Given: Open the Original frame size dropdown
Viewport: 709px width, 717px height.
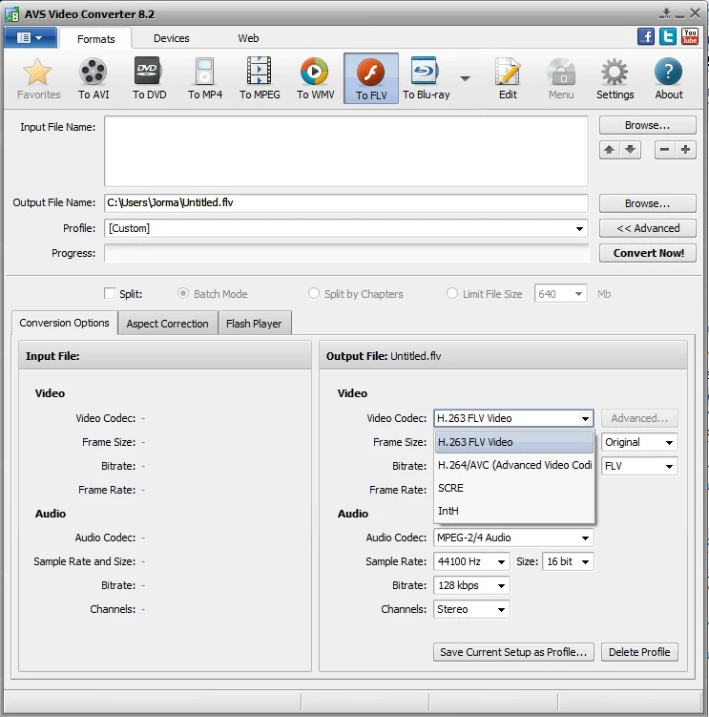Looking at the screenshot, I should click(x=639, y=442).
